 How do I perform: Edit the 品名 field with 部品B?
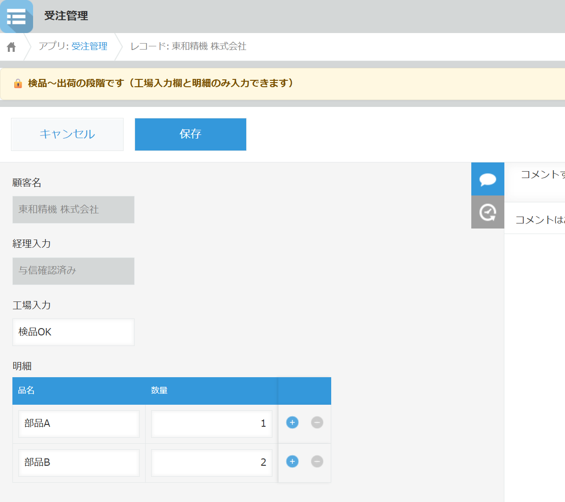click(x=79, y=463)
